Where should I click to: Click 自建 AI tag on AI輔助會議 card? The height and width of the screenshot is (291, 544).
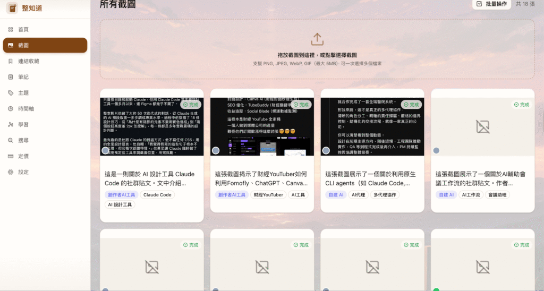click(446, 195)
